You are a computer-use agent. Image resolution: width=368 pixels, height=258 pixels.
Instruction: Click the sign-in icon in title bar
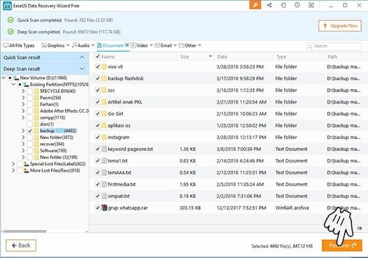click(x=283, y=5)
